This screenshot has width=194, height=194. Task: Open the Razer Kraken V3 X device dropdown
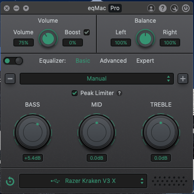coord(83,181)
